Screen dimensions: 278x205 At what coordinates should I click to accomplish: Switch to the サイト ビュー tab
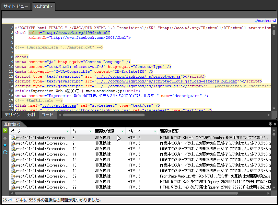tap(16, 6)
